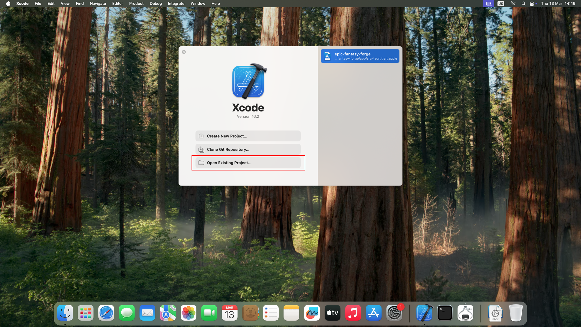This screenshot has width=581, height=327.
Task: Open the Window menu
Action: 198,4
